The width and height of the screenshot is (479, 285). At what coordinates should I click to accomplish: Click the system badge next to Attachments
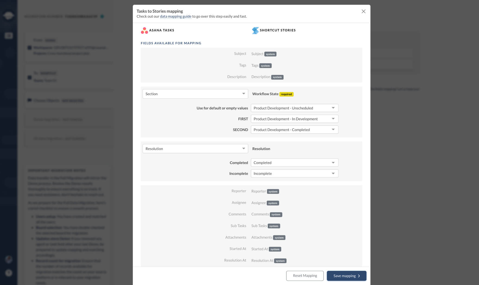coord(279,238)
